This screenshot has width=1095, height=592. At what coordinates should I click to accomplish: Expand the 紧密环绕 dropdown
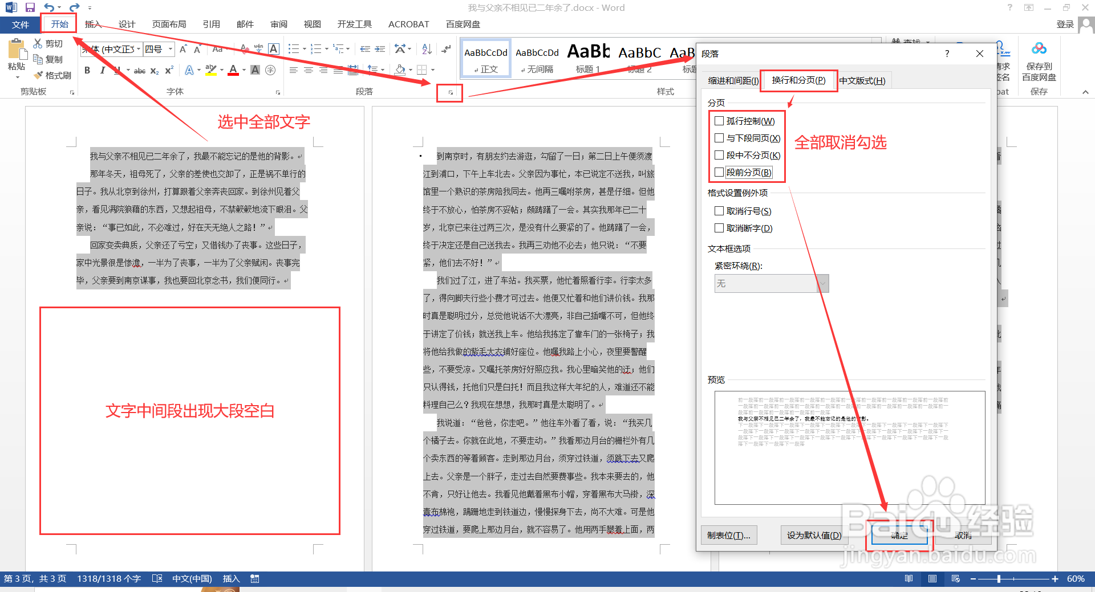(821, 283)
